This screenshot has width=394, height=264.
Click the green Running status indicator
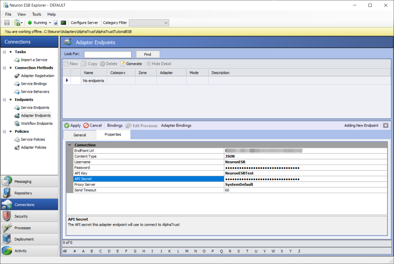click(x=30, y=23)
